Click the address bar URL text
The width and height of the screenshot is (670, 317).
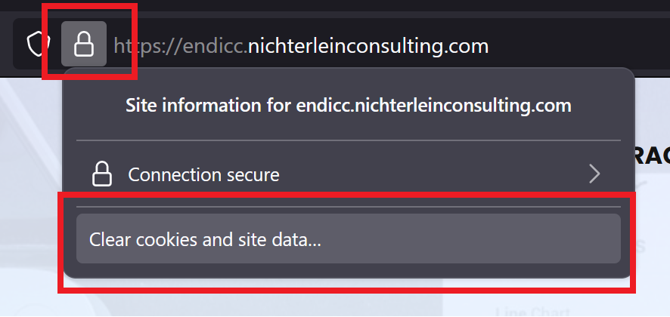click(301, 46)
